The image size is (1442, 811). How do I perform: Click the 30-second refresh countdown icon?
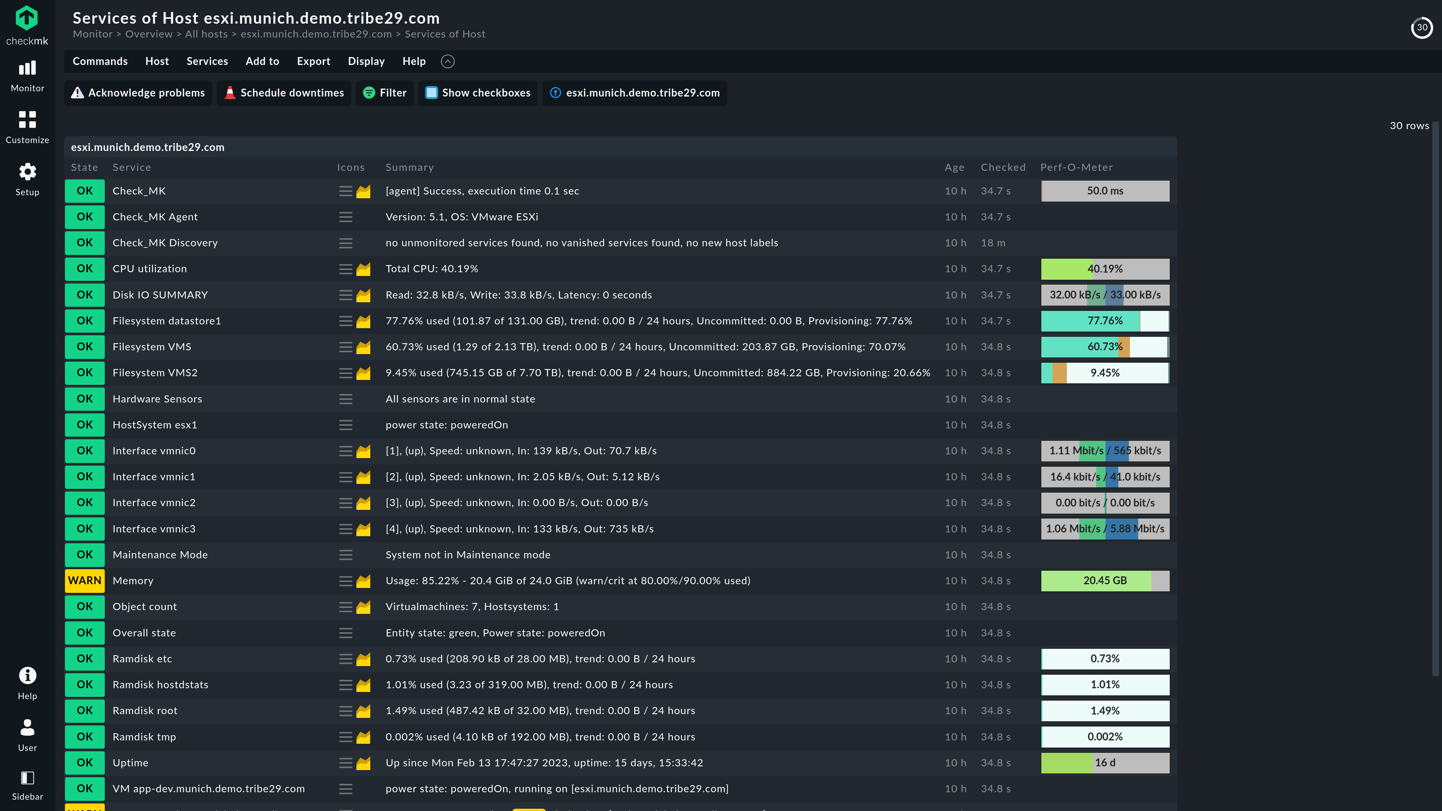[1422, 27]
